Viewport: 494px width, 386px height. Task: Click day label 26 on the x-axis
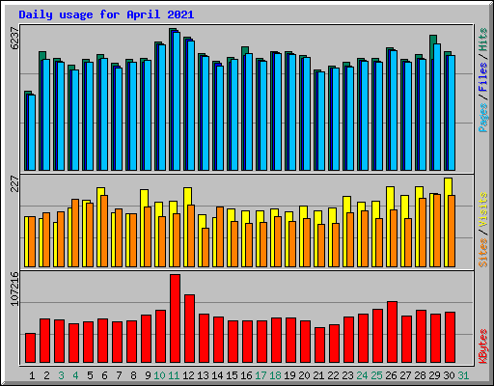click(391, 375)
